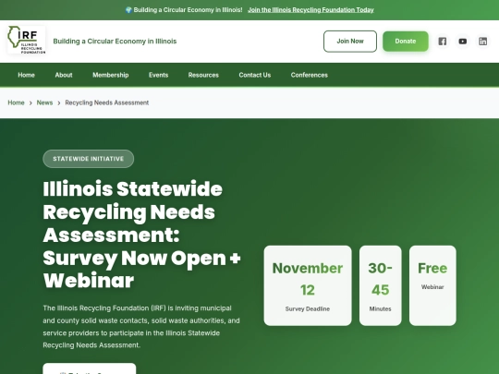Follow the Join the Illinois Recycling Foundation Today link

click(310, 10)
